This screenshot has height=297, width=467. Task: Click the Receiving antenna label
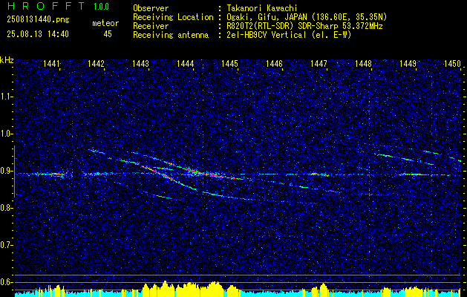tap(171, 35)
